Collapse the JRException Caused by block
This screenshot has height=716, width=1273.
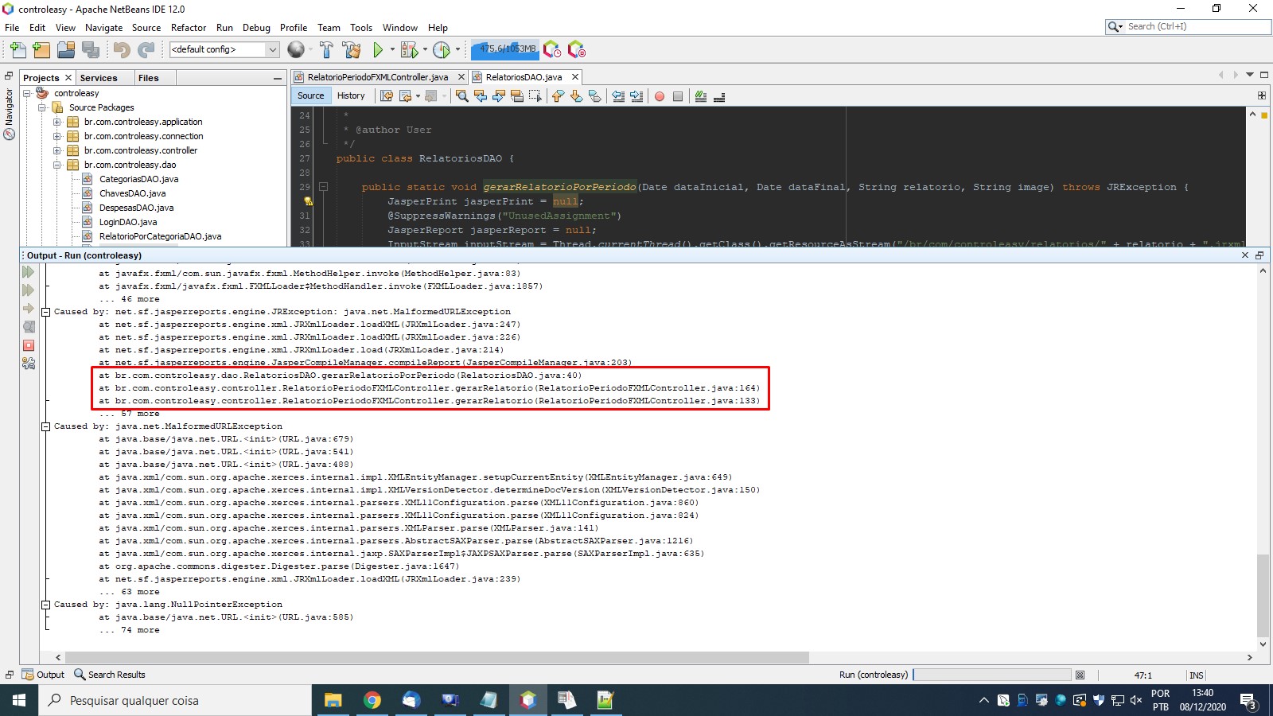45,312
